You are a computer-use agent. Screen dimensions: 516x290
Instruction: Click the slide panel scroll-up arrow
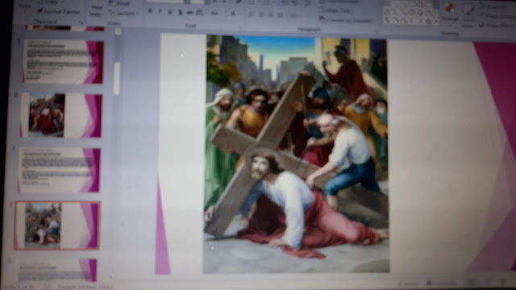[x=119, y=31]
